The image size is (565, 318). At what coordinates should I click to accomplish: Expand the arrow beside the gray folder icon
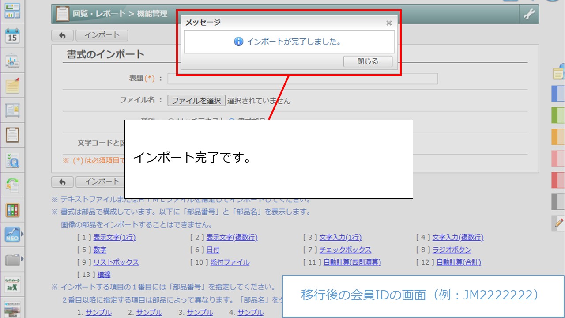[x=22, y=259]
